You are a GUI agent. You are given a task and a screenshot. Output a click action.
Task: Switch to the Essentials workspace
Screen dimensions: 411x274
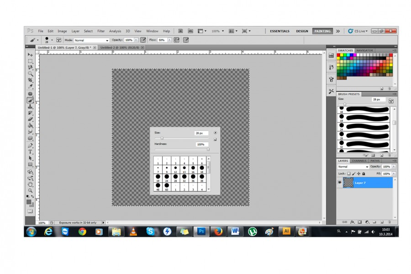coord(279,31)
